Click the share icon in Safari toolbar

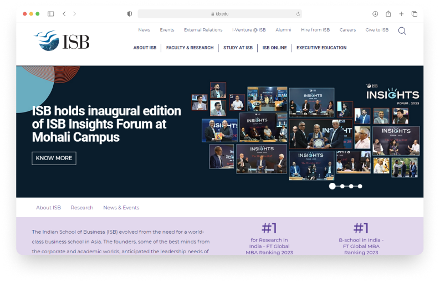(x=388, y=13)
